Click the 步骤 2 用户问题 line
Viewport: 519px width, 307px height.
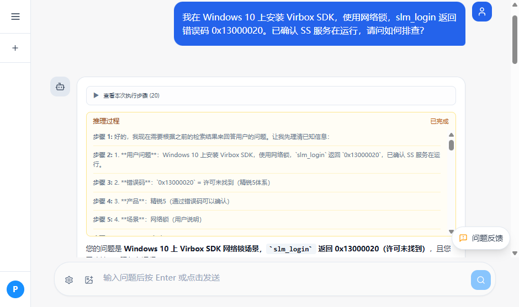tap(267, 159)
